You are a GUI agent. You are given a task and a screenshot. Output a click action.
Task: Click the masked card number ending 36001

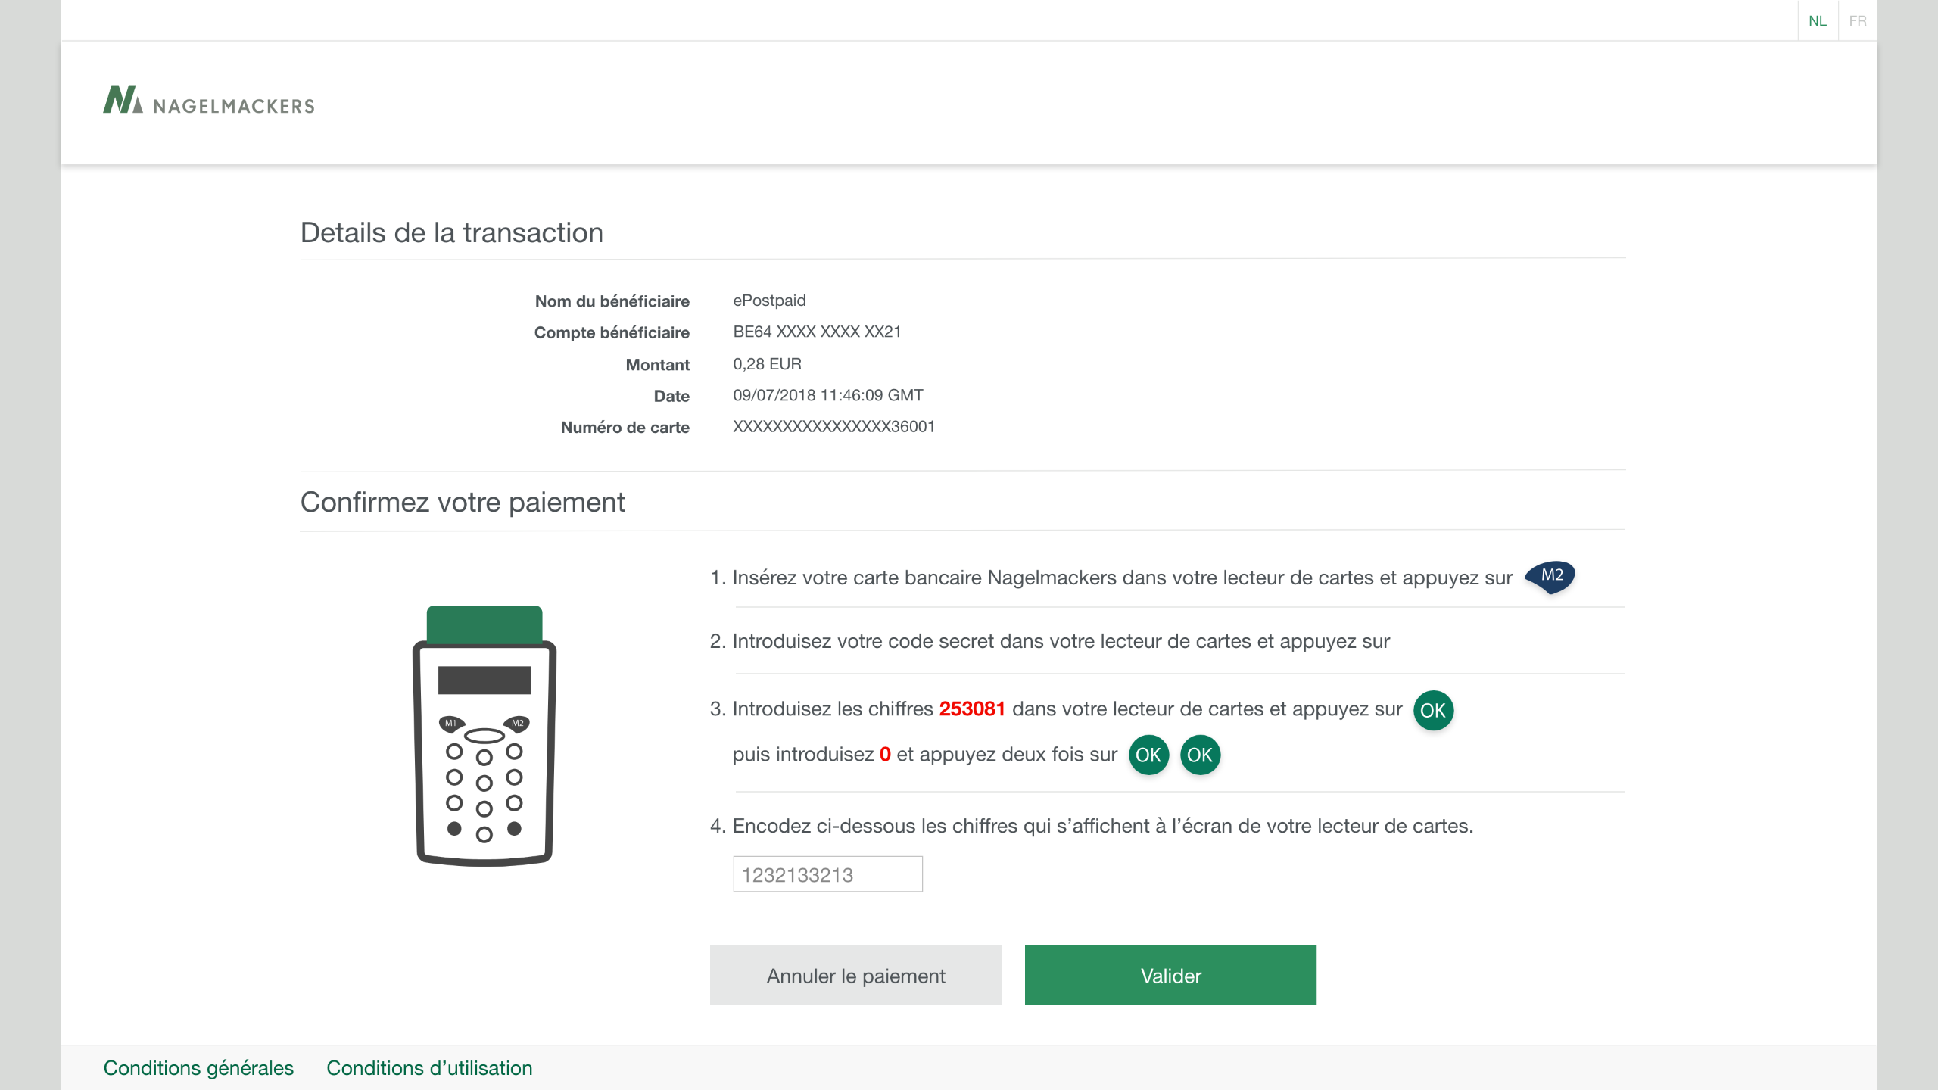833,427
